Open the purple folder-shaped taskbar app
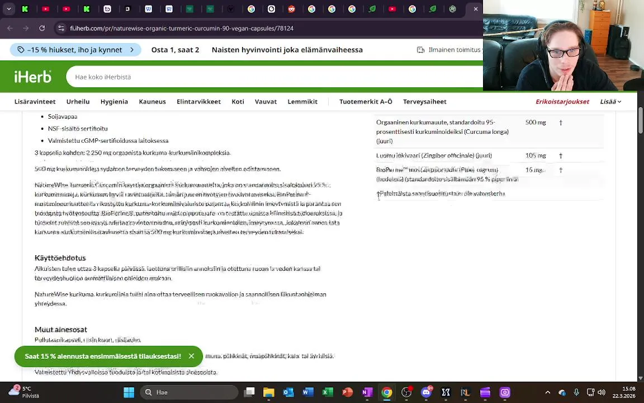 (485, 392)
